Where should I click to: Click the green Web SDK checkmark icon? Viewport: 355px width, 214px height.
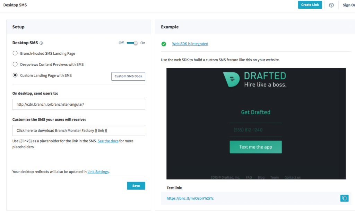(x=164, y=44)
